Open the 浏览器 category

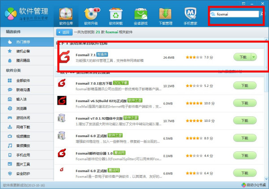(x=27, y=108)
